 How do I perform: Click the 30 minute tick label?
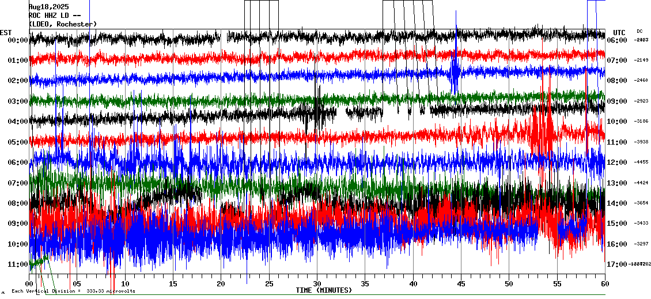317,284
